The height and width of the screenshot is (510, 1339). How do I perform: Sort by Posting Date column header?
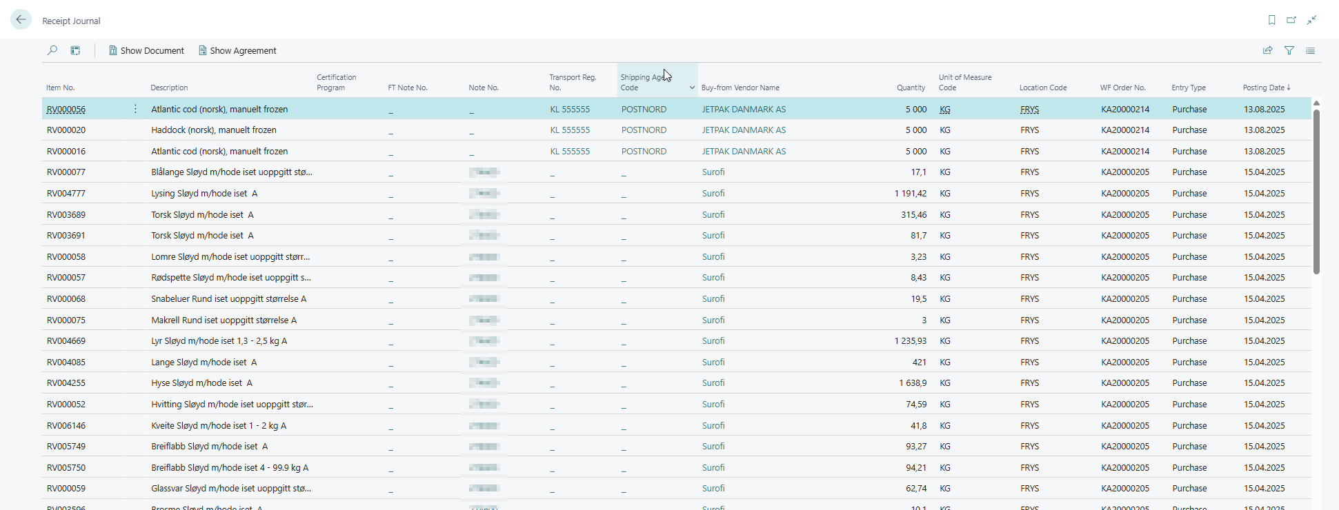(x=1264, y=88)
